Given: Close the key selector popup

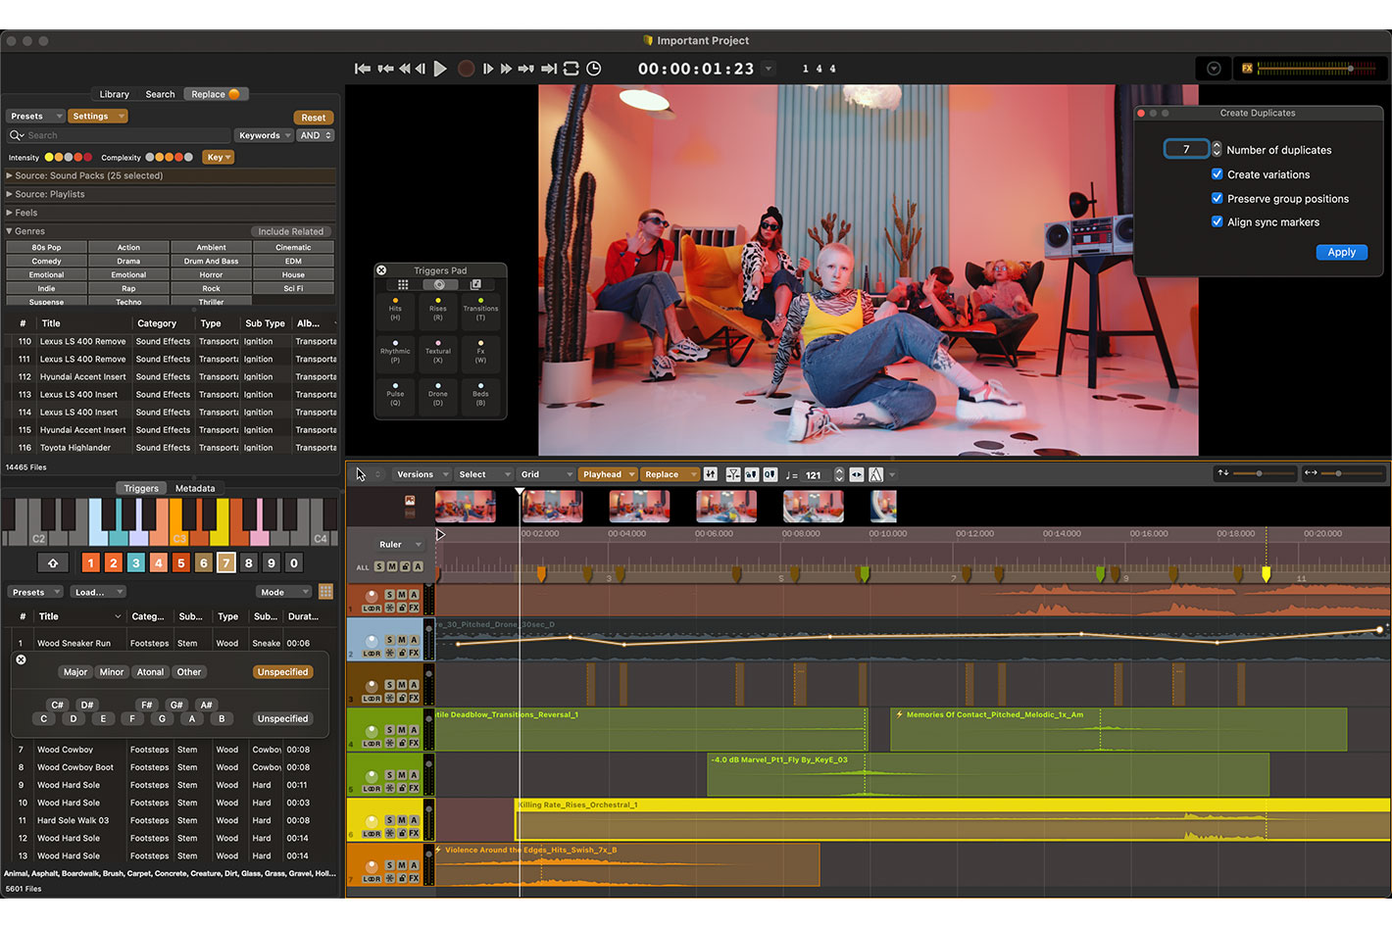Looking at the screenshot, I should click(21, 659).
